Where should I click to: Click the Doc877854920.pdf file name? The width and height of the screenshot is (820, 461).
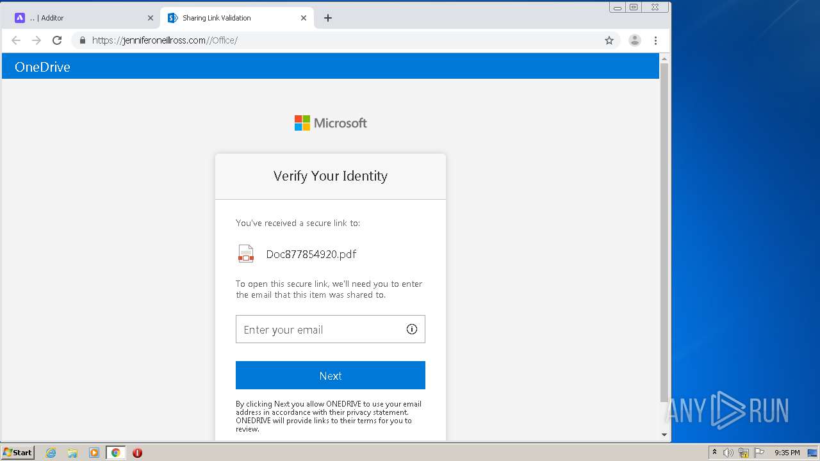(x=311, y=254)
